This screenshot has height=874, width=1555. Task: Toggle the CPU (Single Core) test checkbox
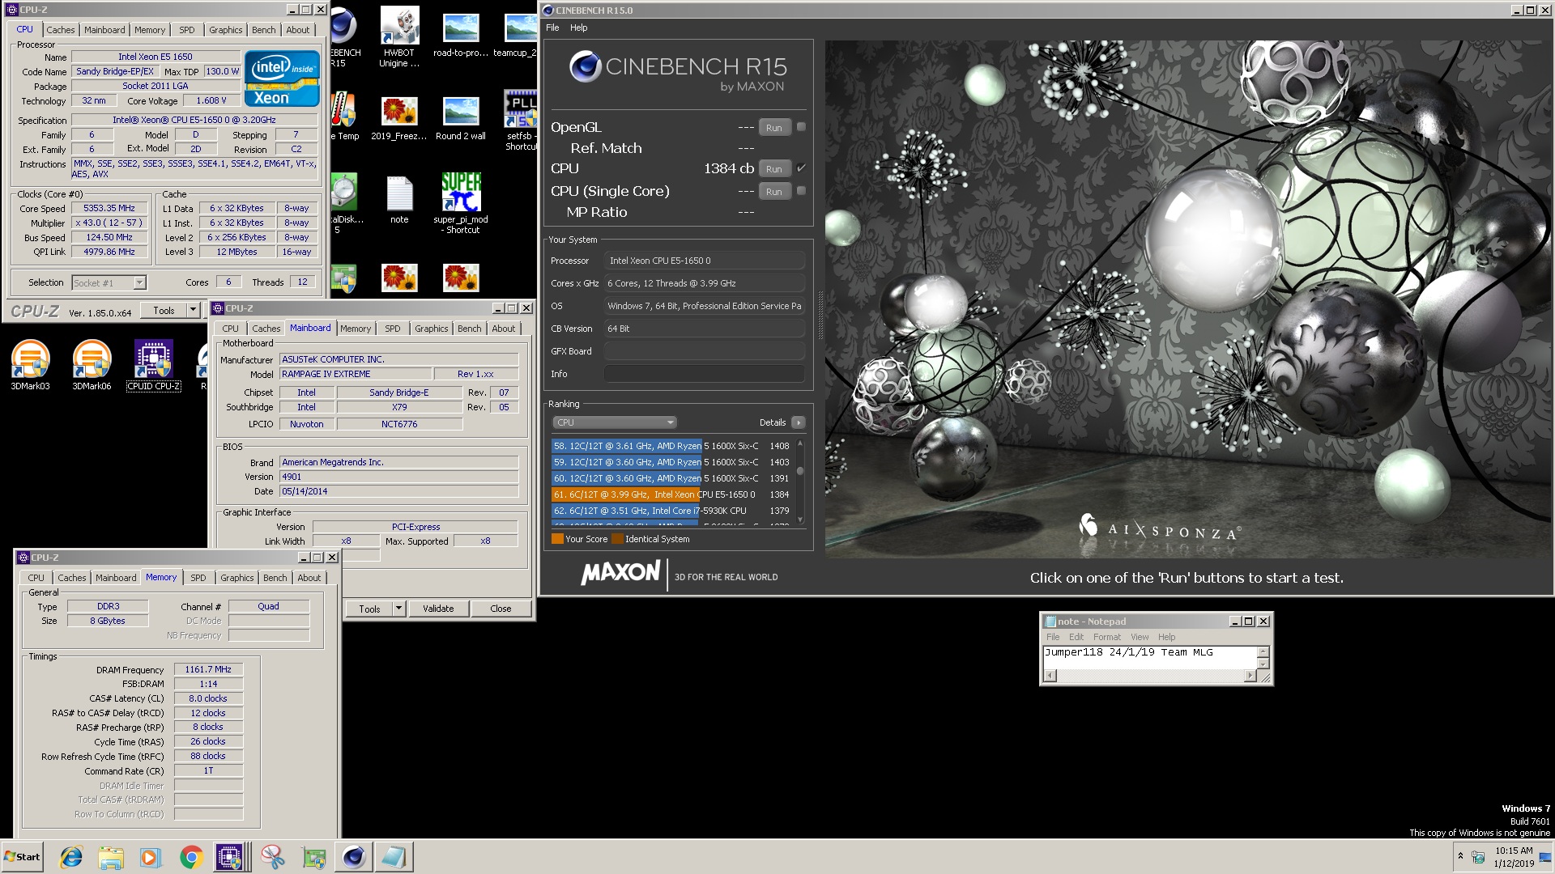[x=801, y=191]
